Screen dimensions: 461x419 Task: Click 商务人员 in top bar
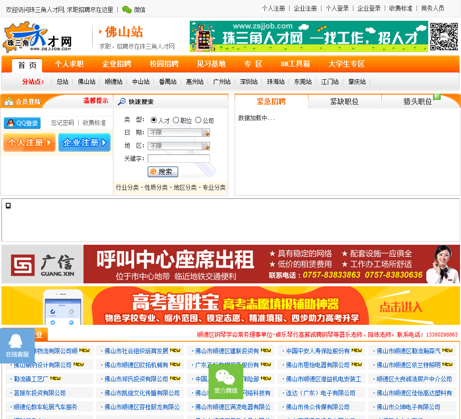point(433,9)
